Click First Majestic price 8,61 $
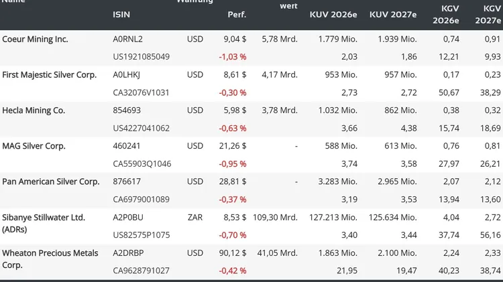The image size is (503, 282). [235, 74]
